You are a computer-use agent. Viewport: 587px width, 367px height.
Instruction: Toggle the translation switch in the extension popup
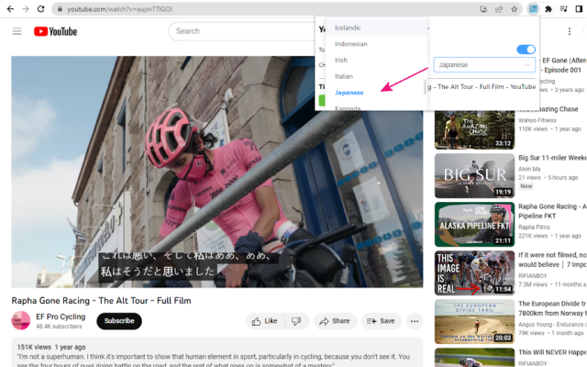pyautogui.click(x=526, y=50)
